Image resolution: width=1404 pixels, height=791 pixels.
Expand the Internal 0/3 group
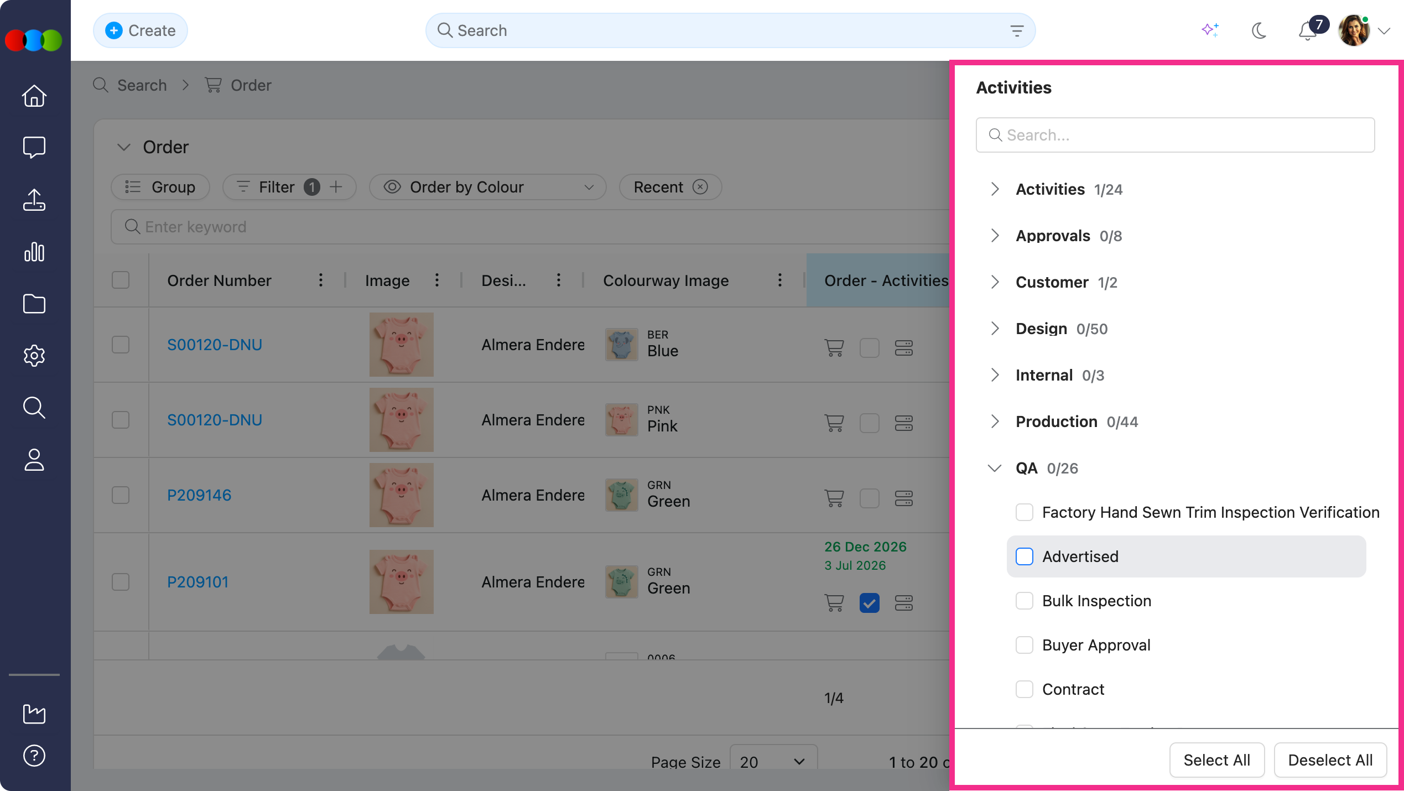tap(995, 375)
